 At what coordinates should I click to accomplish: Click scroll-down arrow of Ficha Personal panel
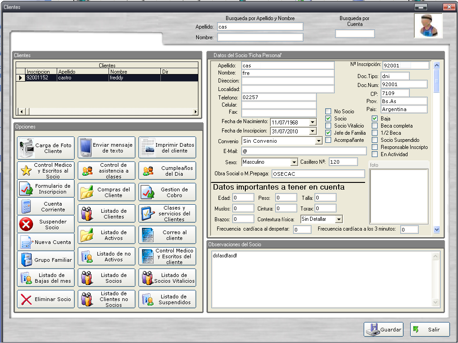437,230
